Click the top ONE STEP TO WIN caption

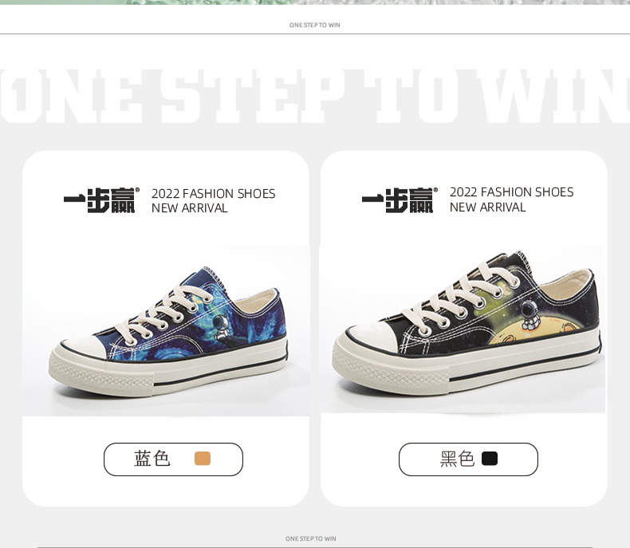(x=314, y=25)
